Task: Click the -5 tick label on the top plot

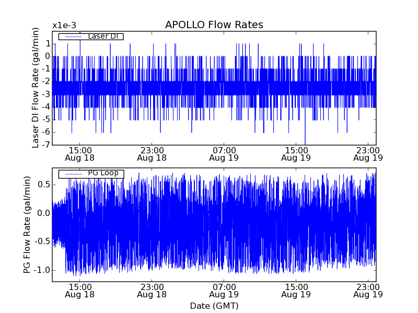Action: 46,119
